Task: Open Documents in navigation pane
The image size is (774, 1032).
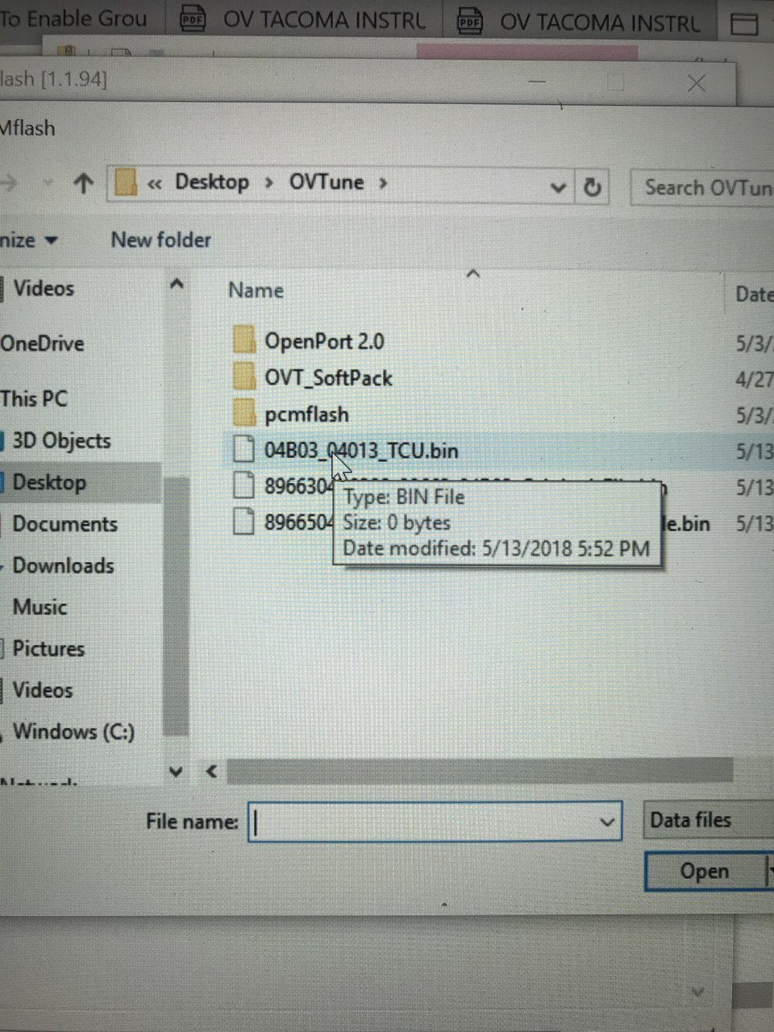Action: pos(64,524)
